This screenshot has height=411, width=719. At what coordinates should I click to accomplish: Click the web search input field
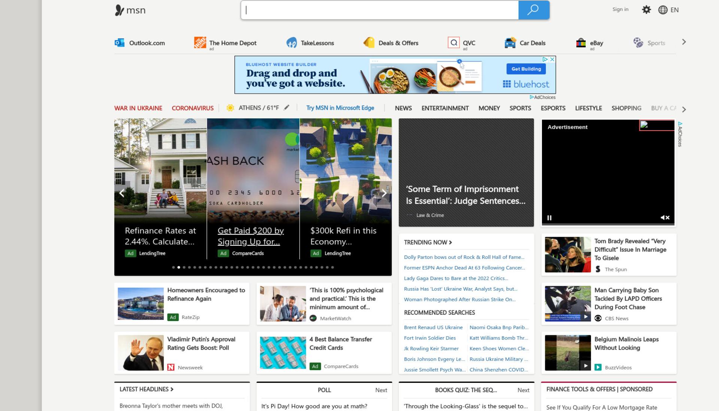[380, 10]
